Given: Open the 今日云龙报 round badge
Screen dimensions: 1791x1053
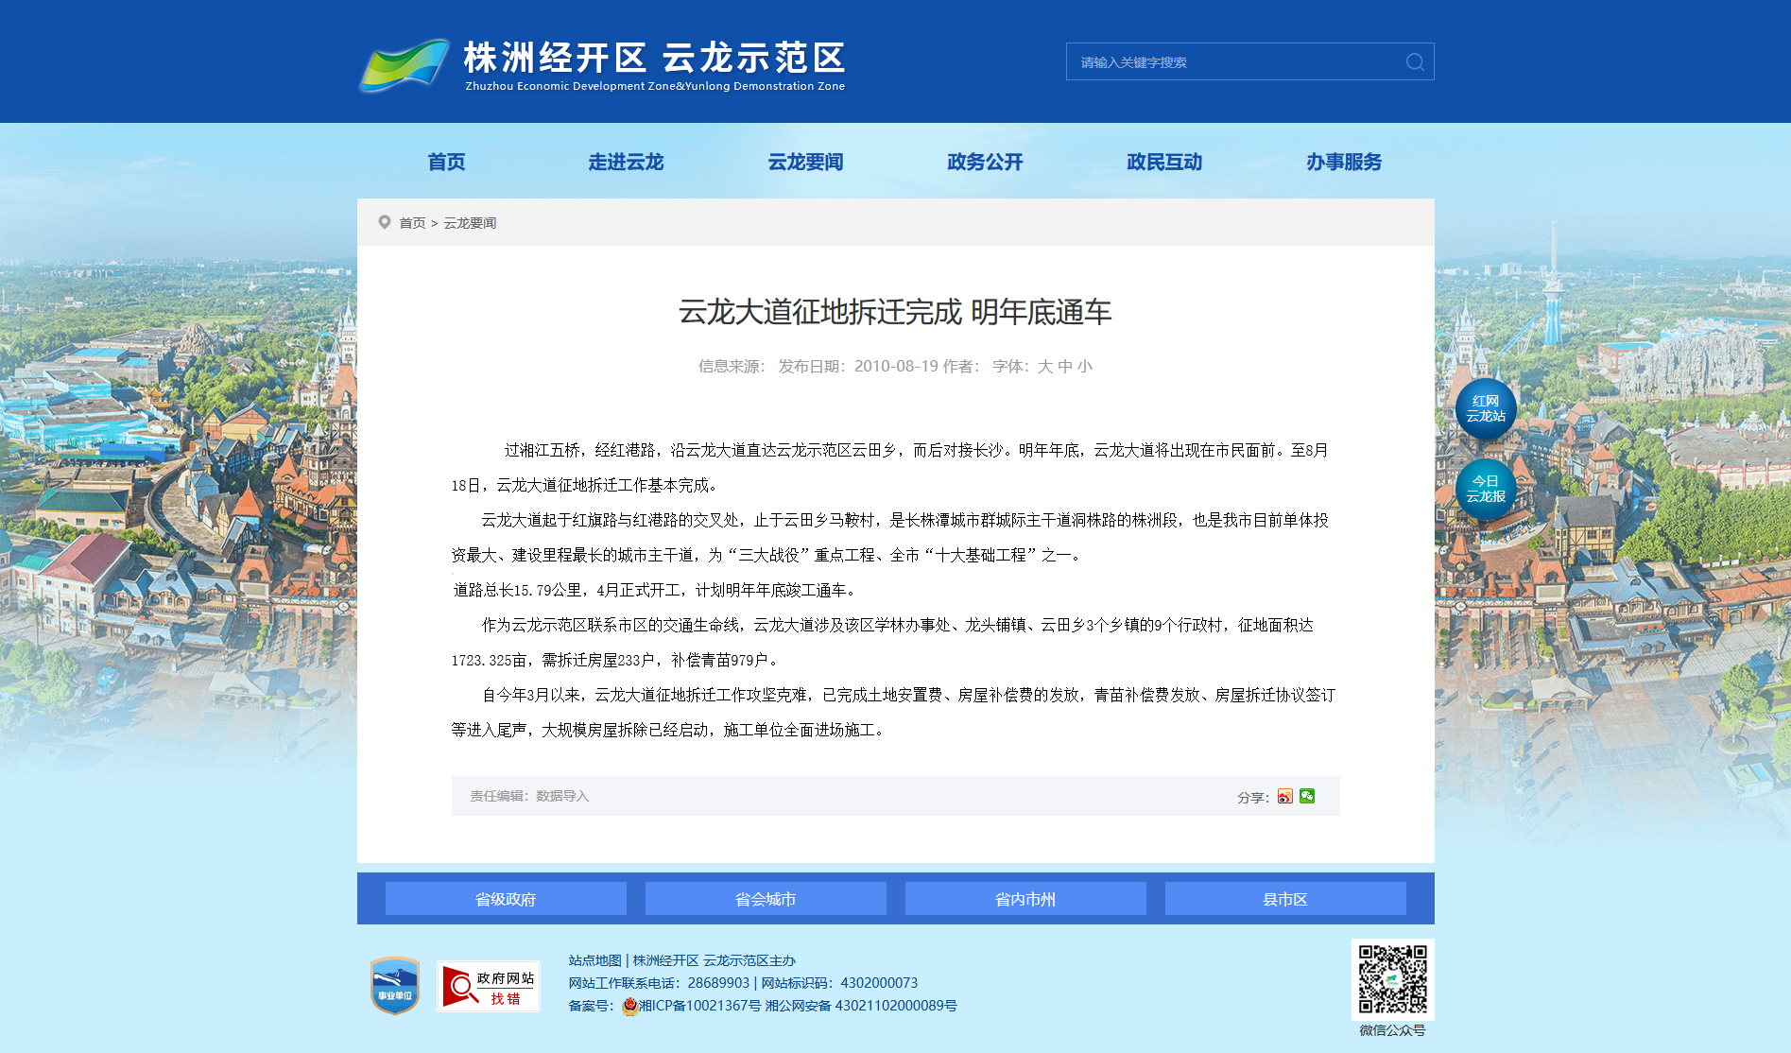Looking at the screenshot, I should (1485, 490).
